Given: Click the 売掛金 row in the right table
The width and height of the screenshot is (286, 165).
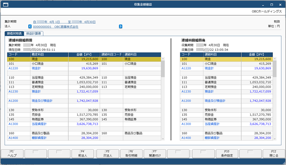Looking at the screenshot, I should click(227, 115).
